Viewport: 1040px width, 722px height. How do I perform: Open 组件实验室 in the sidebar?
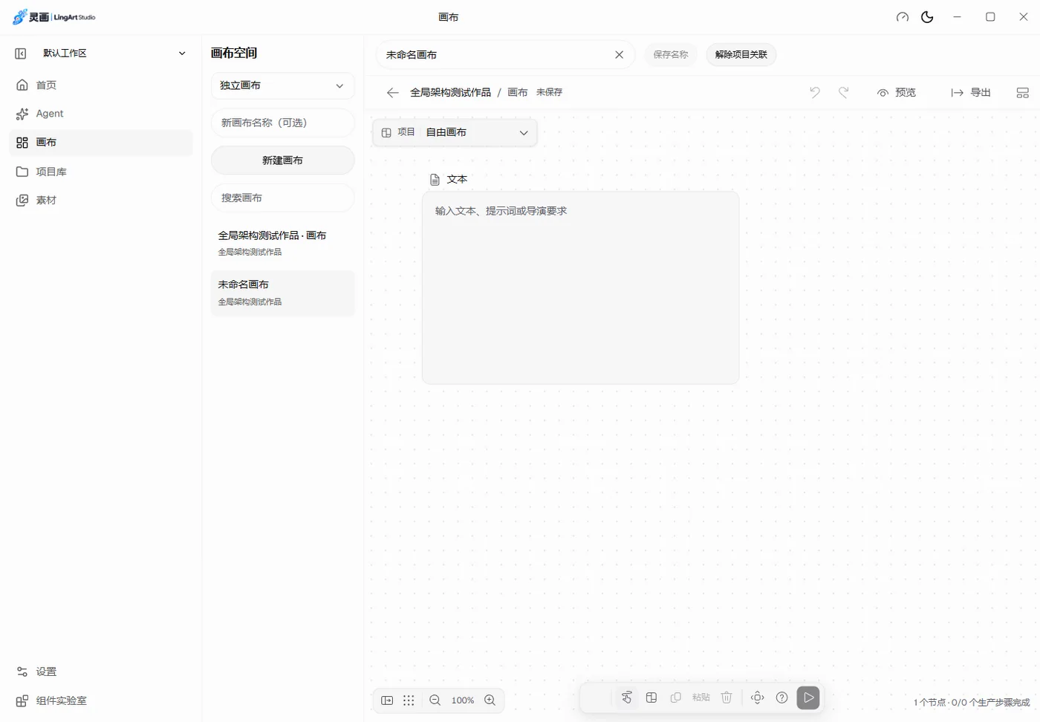coord(101,700)
